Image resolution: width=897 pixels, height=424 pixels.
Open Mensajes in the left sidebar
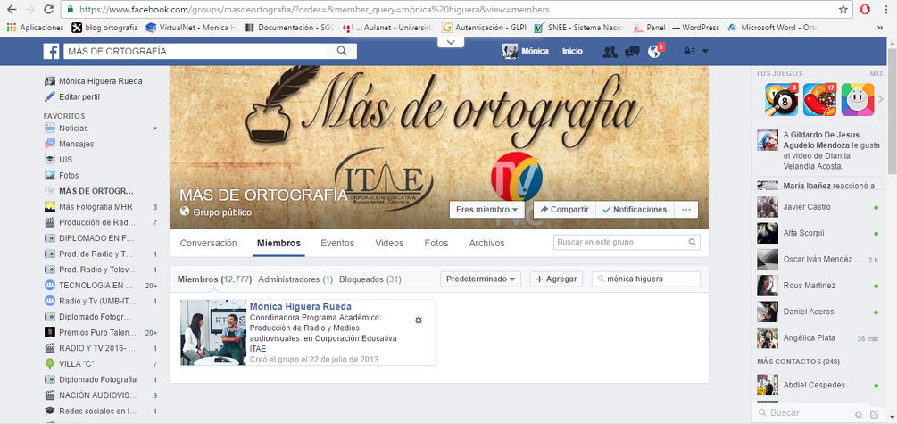coord(76,145)
